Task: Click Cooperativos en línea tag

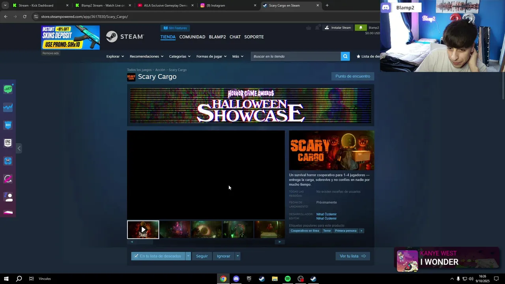Action: 305,231
